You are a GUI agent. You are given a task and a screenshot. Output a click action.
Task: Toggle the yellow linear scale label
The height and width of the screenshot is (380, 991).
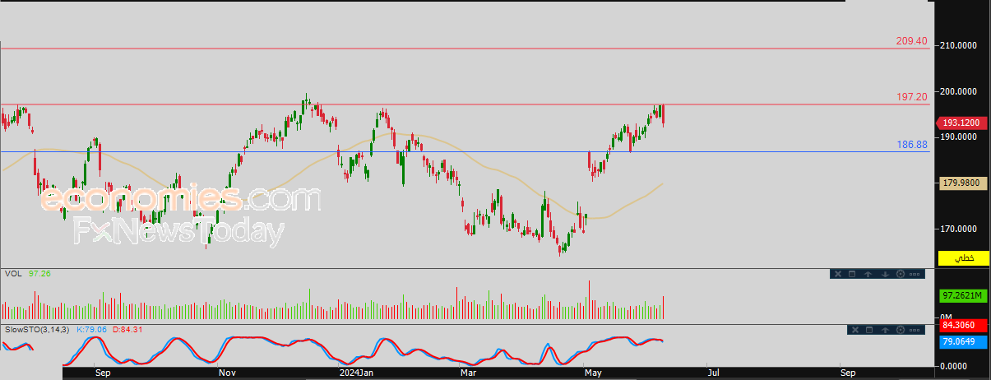coord(964,258)
